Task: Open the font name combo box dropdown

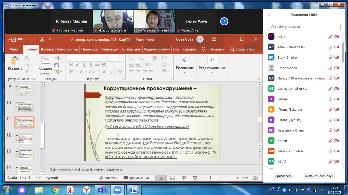Action: [x=104, y=58]
